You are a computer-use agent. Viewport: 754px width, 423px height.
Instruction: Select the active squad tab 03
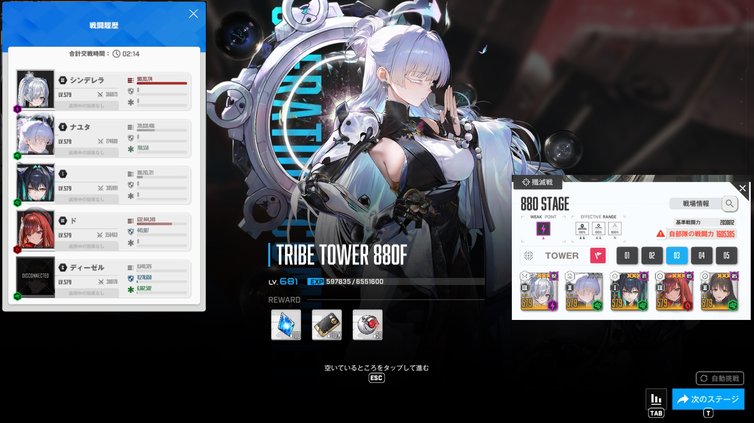[677, 256]
